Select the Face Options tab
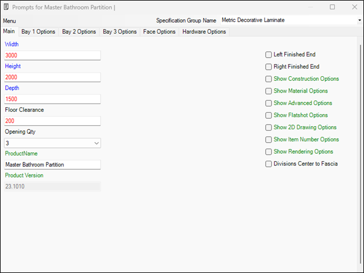The image size is (364, 273). click(159, 31)
